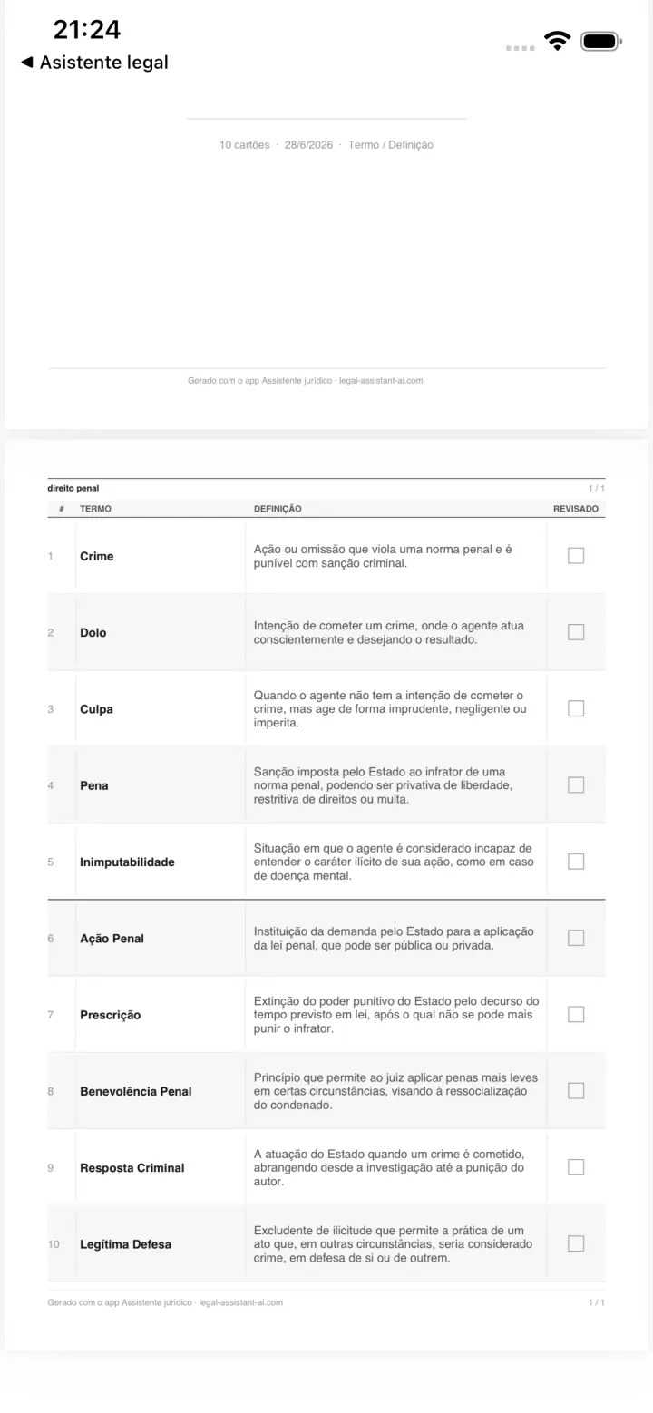653x1413 pixels.
Task: Open legal-assistant-ai.com link in top footer
Action: point(381,381)
